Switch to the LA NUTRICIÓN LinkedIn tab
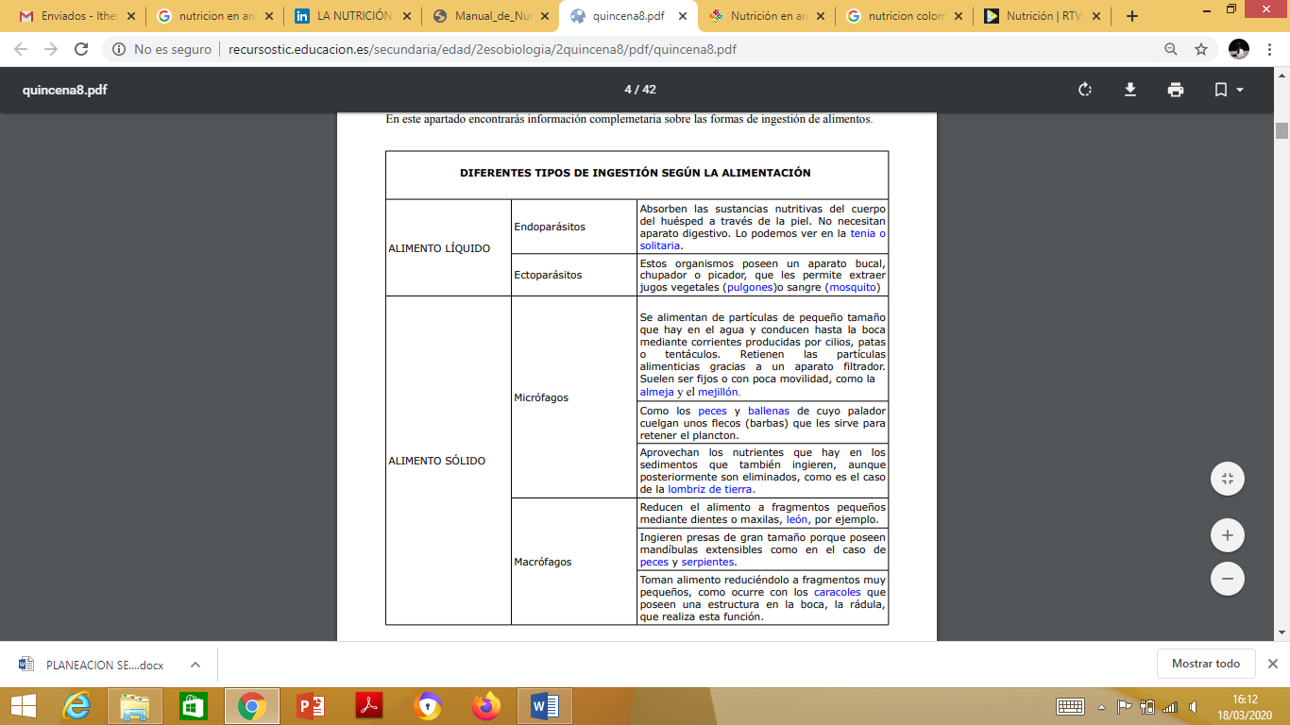Image resolution: width=1290 pixels, height=725 pixels. click(353, 16)
